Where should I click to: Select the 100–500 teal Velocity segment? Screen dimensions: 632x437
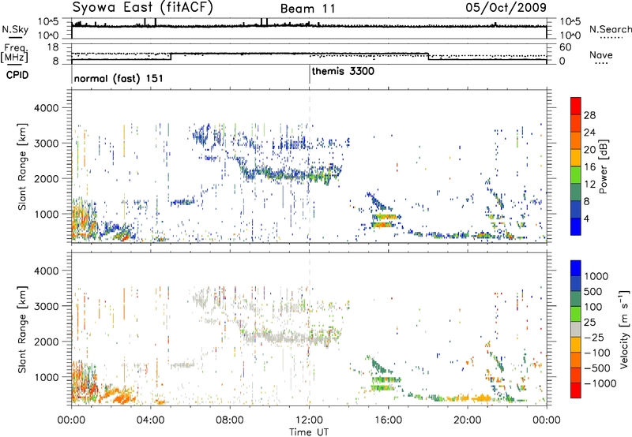coord(576,299)
